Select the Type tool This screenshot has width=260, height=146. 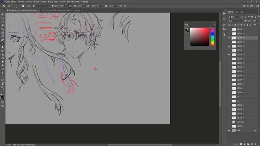[2, 73]
